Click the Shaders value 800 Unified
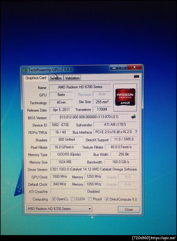 (x=67, y=140)
